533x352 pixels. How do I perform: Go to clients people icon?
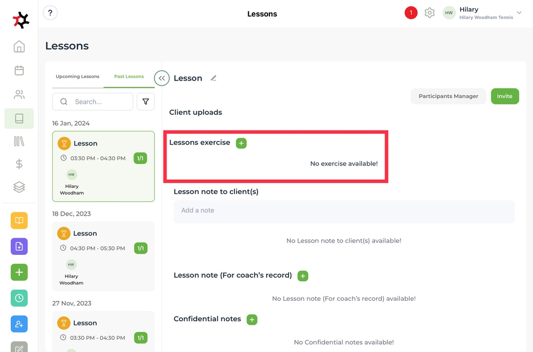point(19,94)
